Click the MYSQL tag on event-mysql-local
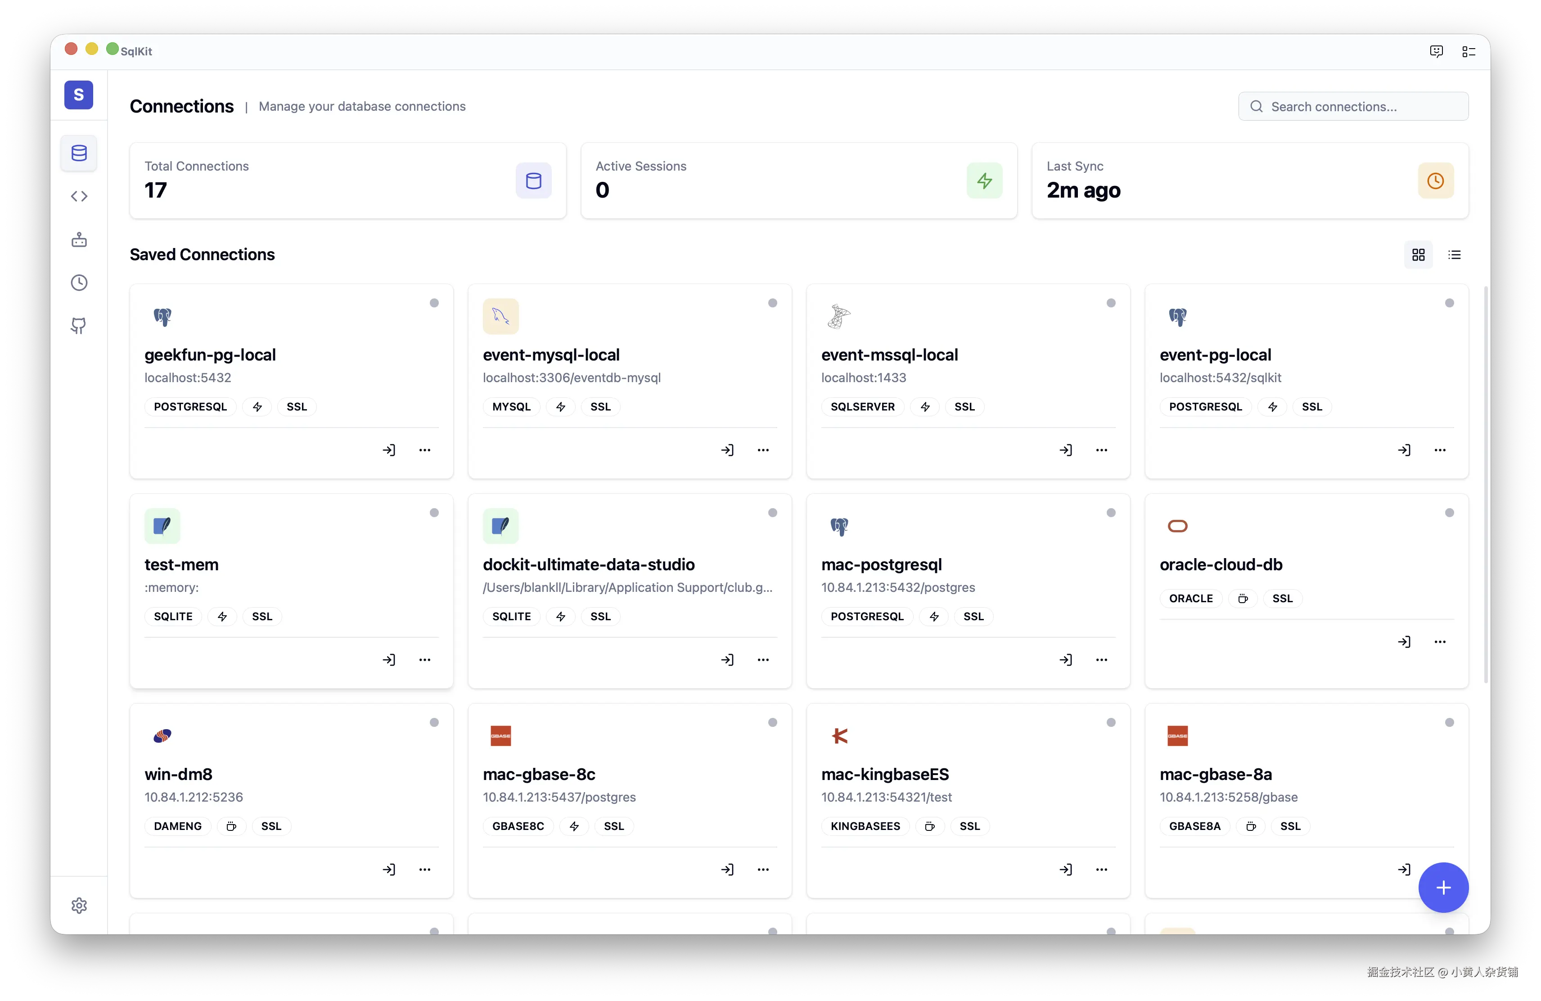 pyautogui.click(x=512, y=406)
